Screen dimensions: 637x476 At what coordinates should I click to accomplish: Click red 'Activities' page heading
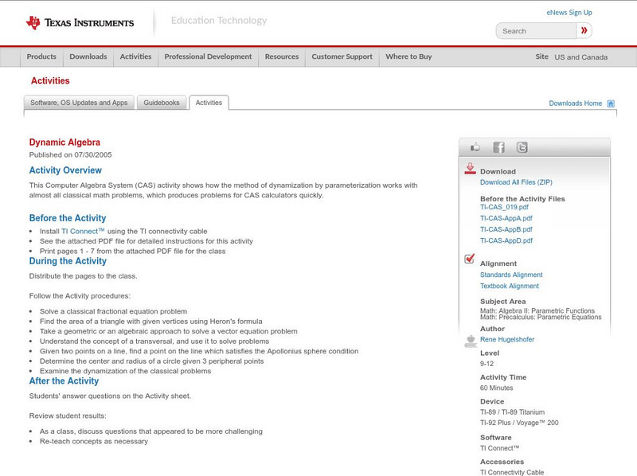pos(50,81)
